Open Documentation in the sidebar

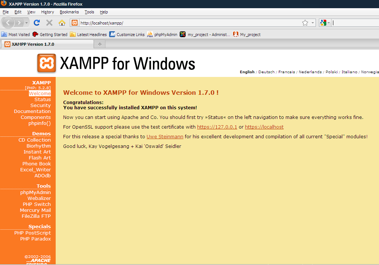32,112
